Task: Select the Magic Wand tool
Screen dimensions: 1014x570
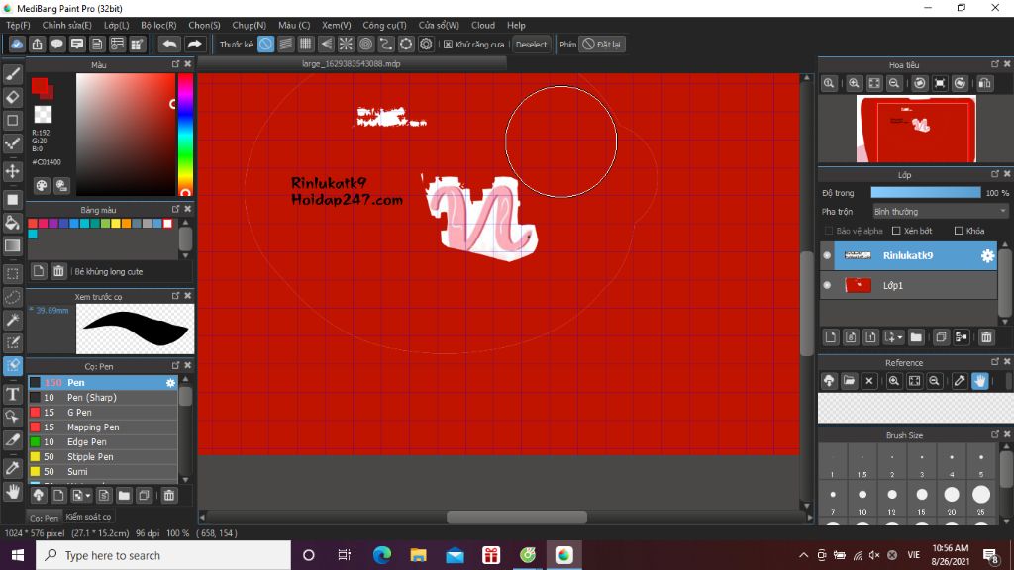Action: tap(12, 320)
